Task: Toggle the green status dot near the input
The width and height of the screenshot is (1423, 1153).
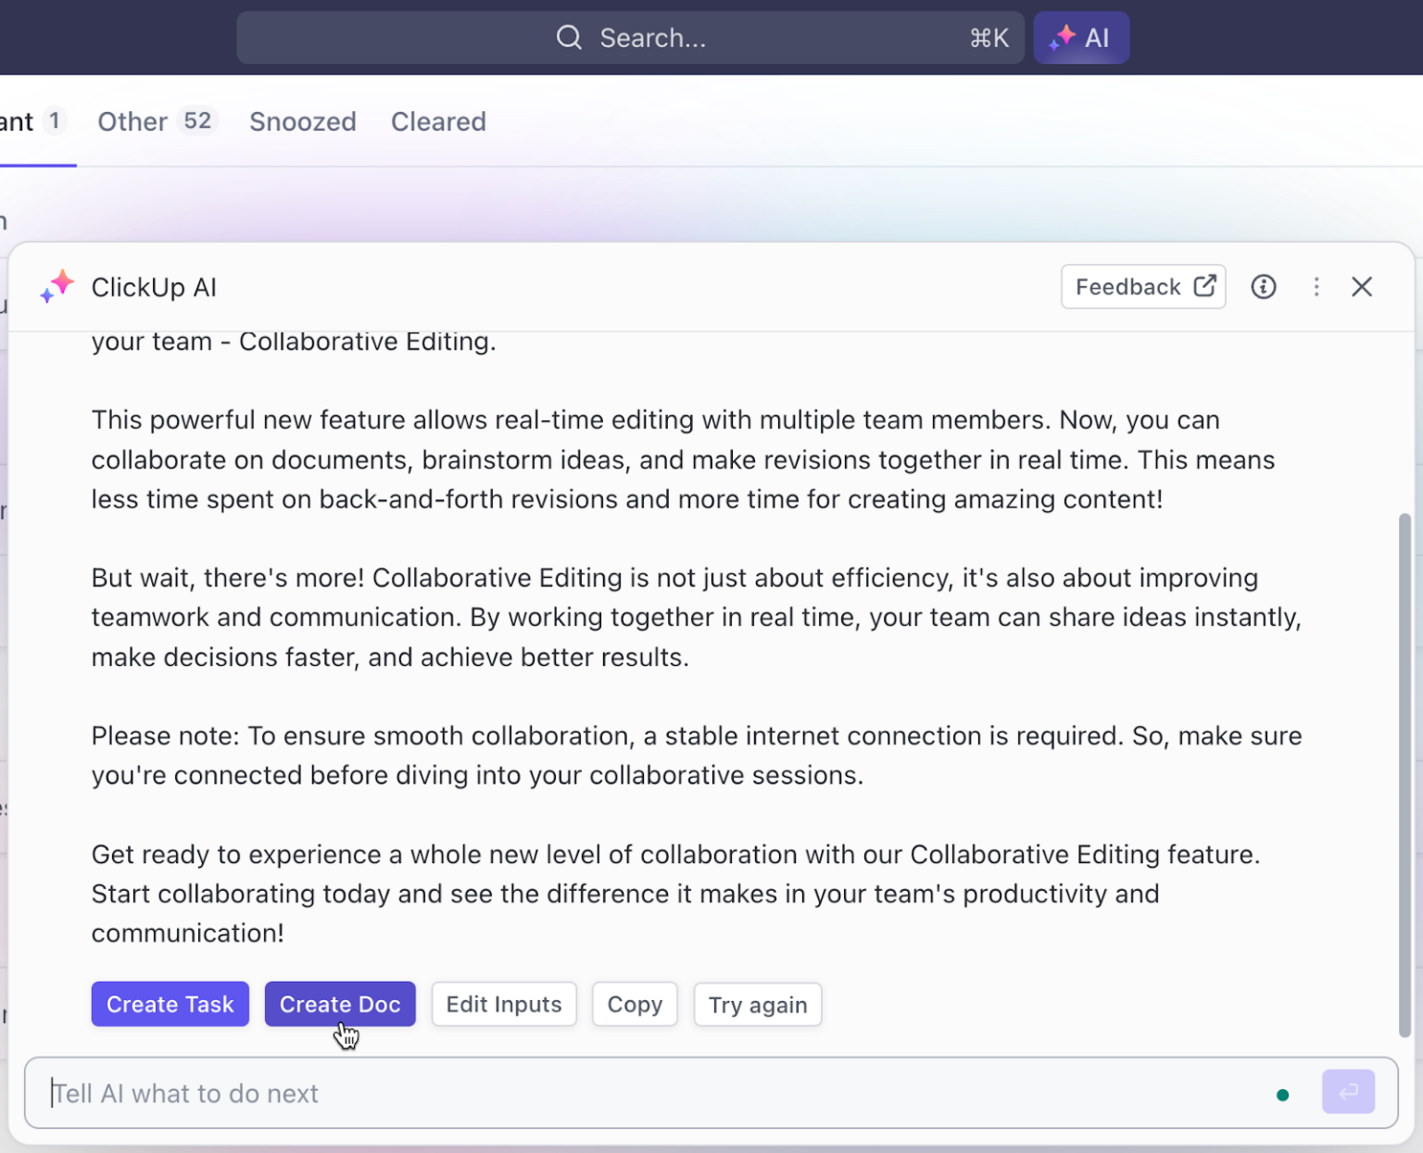Action: [x=1283, y=1094]
